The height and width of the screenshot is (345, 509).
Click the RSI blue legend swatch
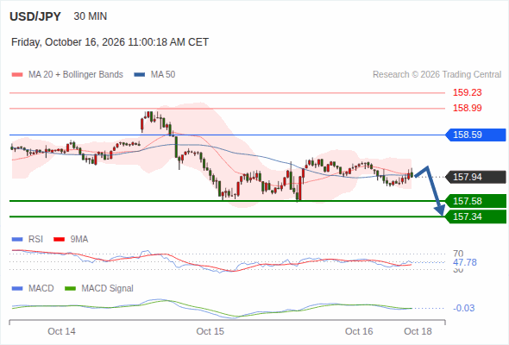17,240
